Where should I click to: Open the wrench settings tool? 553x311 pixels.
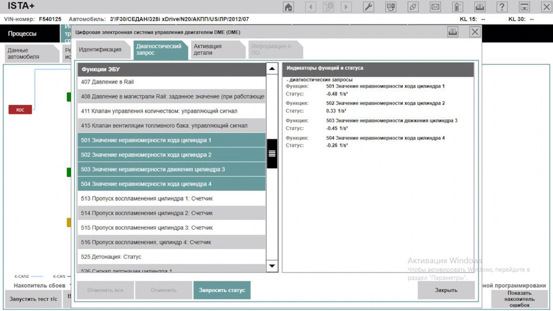point(368,7)
